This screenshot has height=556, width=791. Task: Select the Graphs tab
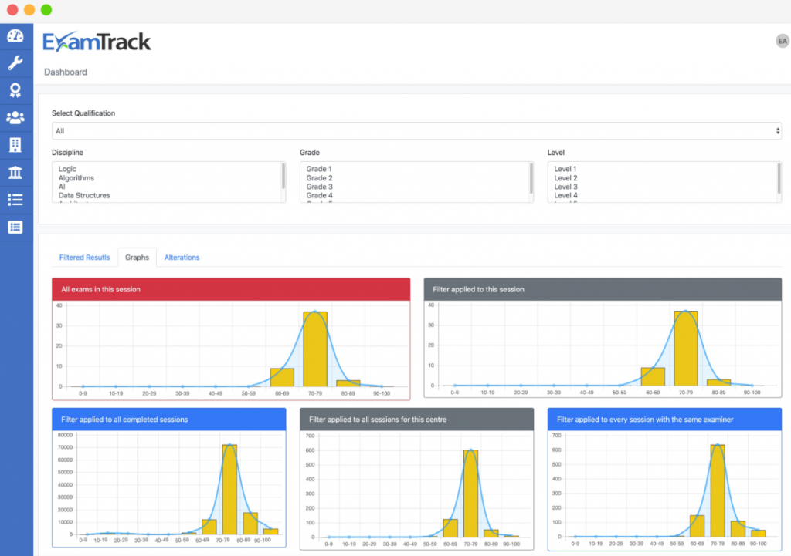pos(137,258)
